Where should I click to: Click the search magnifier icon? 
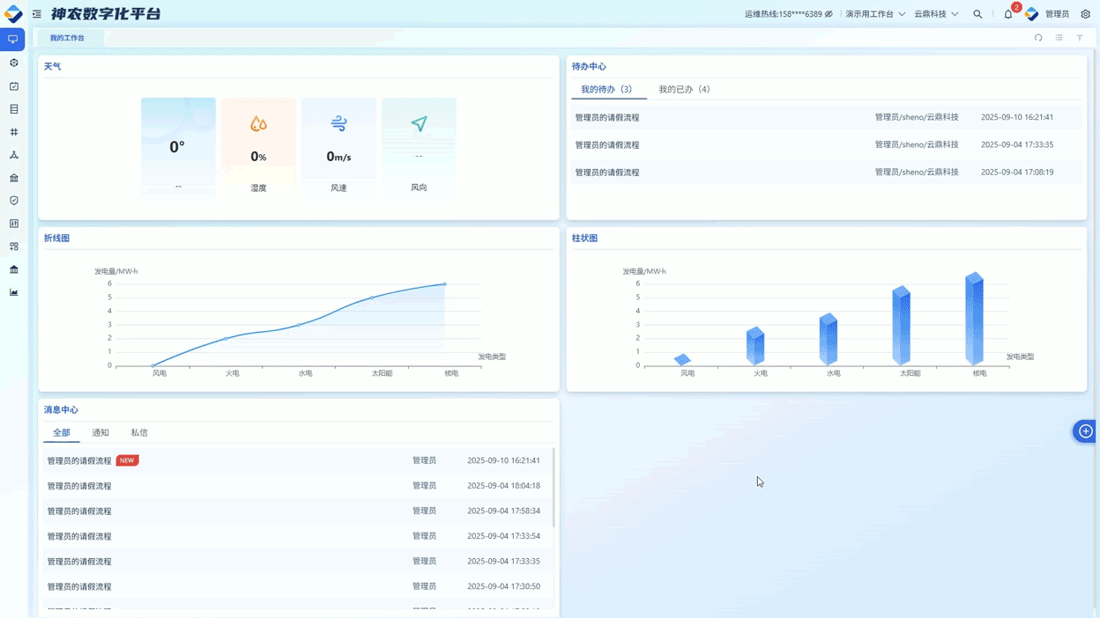[977, 14]
